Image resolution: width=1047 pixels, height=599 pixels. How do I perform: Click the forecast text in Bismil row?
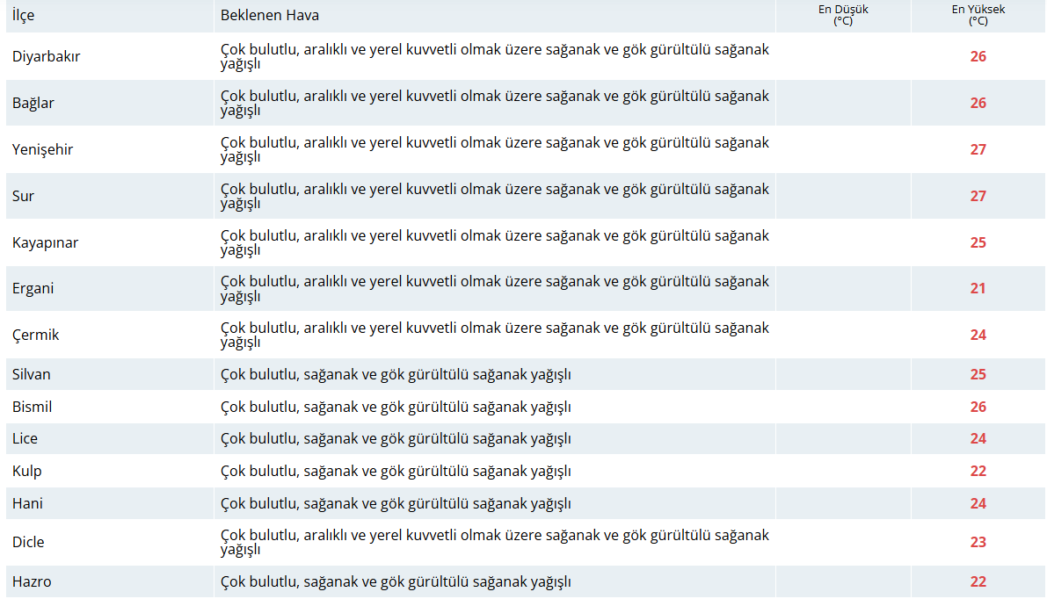pyautogui.click(x=396, y=408)
